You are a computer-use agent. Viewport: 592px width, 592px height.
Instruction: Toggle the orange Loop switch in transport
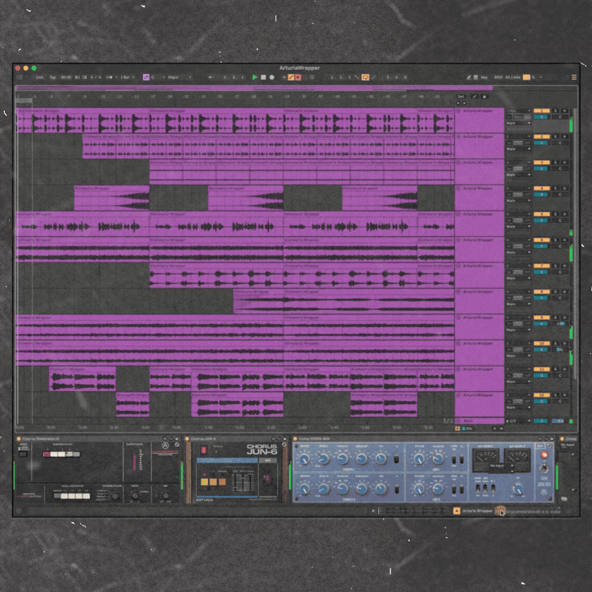(x=365, y=78)
